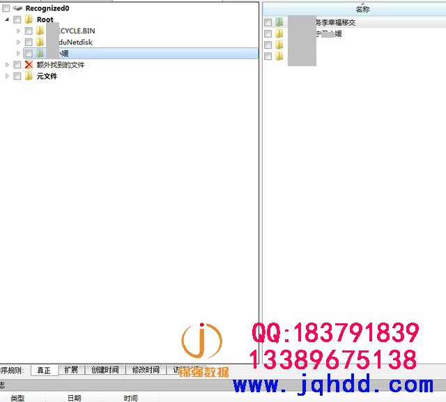Tick the RECYCLE.BIN checkbox
Viewport: 446px width, 402px height.
click(29, 31)
